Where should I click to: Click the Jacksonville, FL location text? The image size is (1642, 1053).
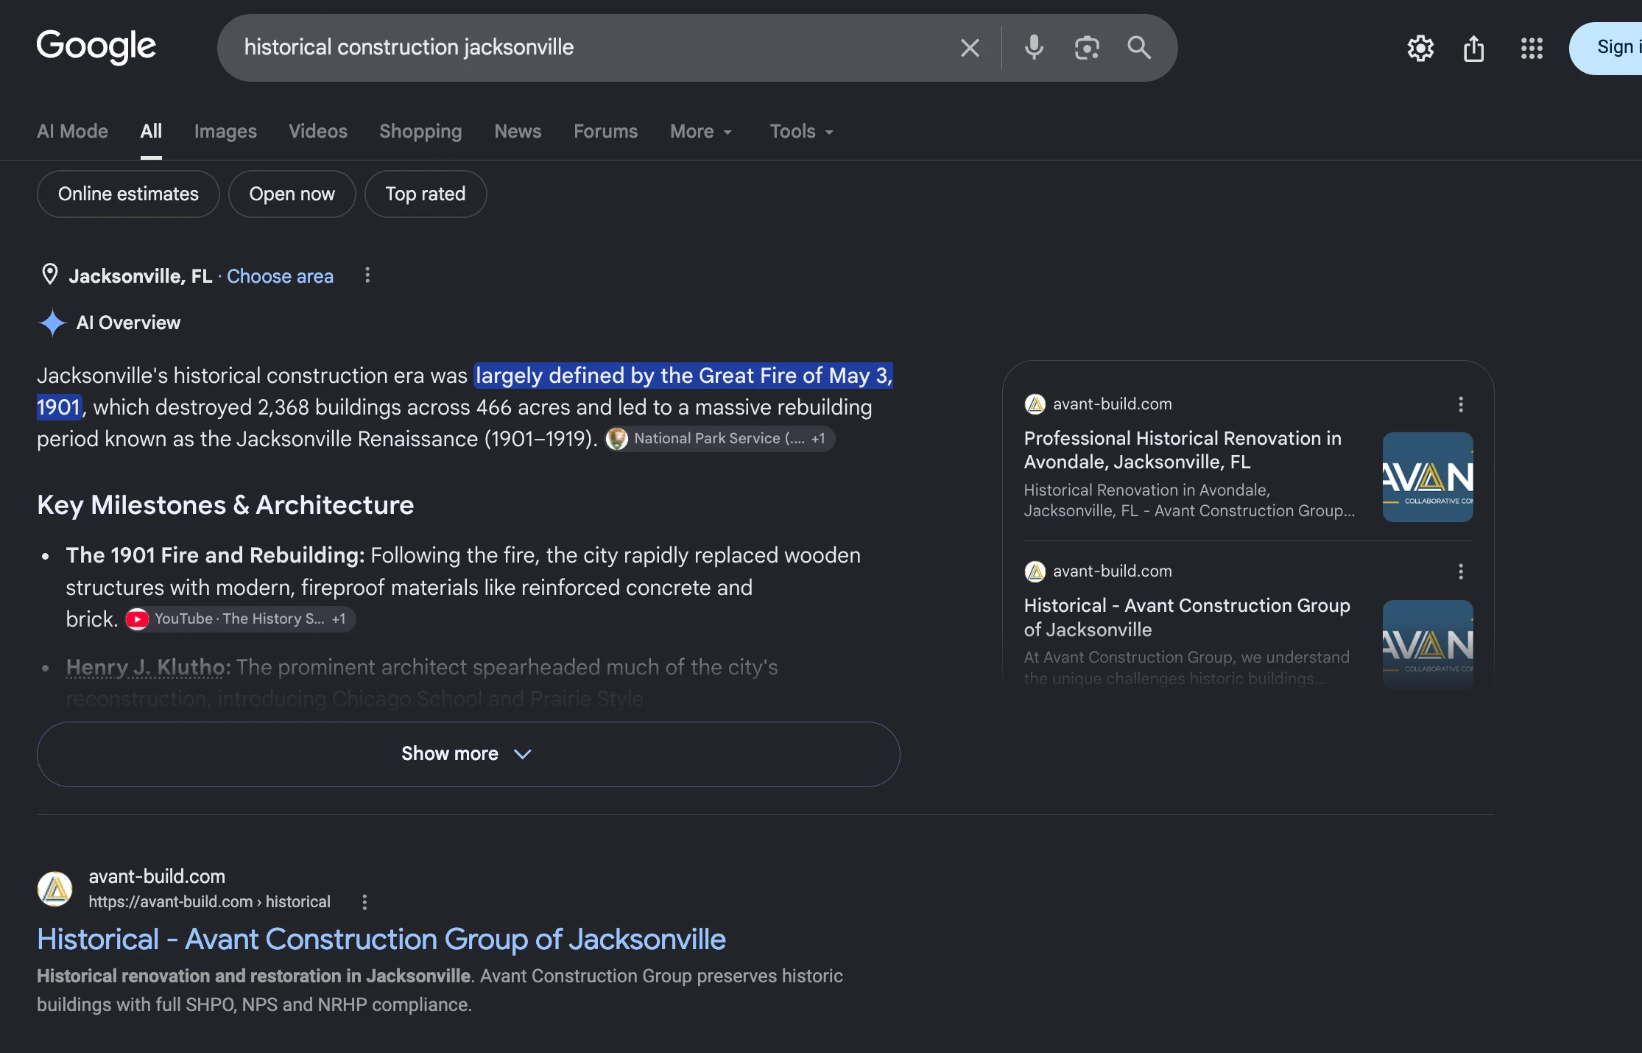tap(141, 276)
